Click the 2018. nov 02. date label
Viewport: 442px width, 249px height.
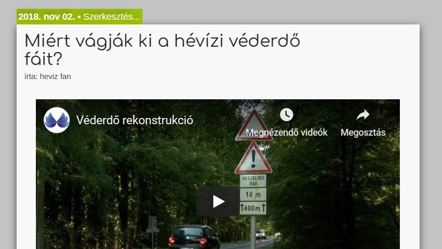point(46,17)
